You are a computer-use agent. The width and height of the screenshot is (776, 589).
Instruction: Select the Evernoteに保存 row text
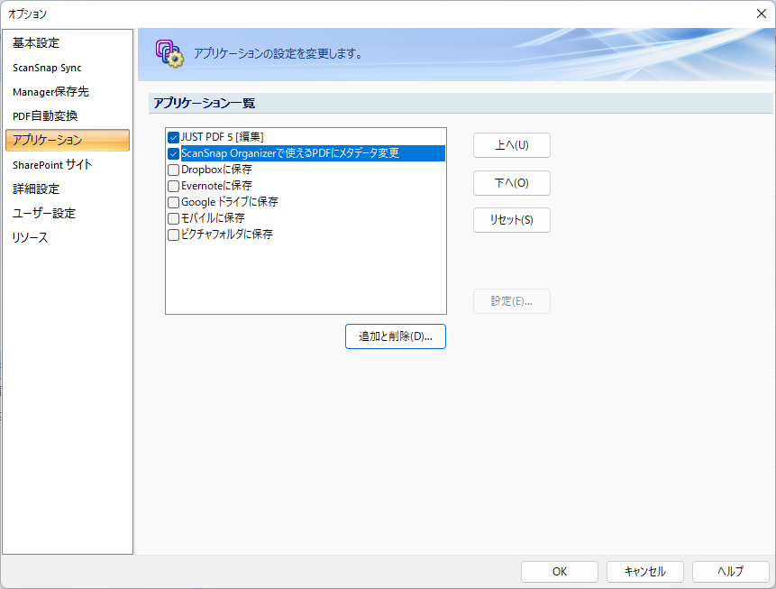pyautogui.click(x=216, y=186)
